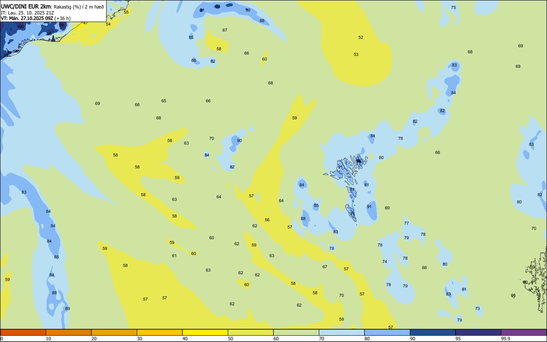Click the '56' humidity value

pyautogui.click(x=267, y=220)
